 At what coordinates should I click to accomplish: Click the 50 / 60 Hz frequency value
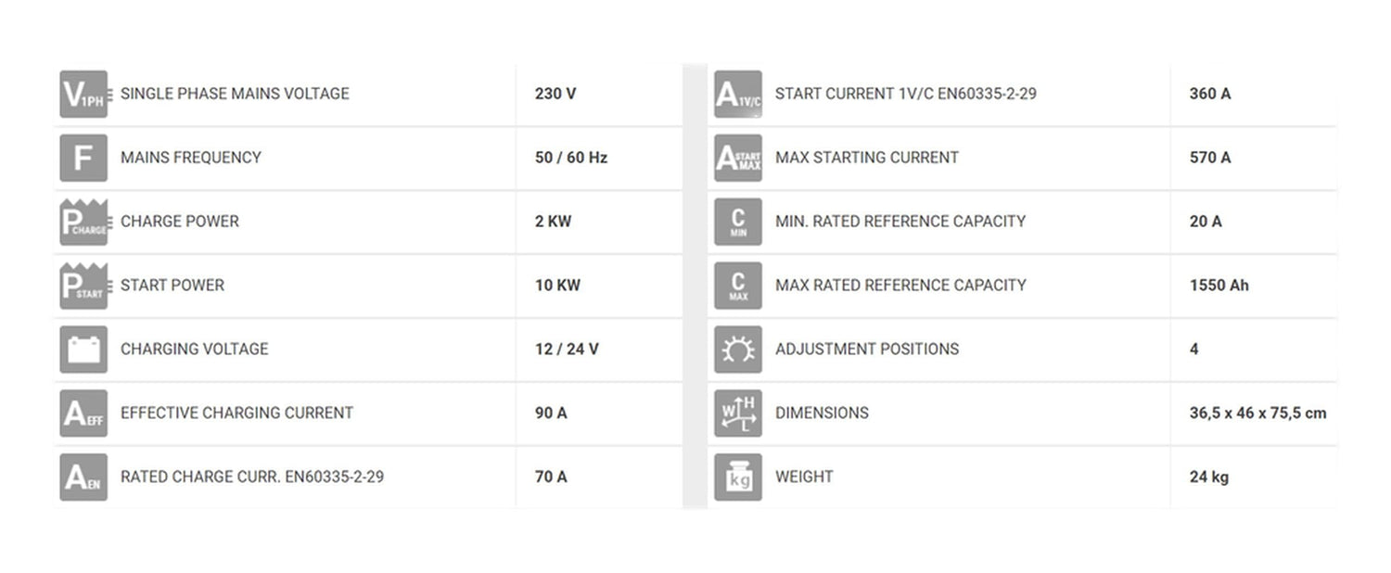pyautogui.click(x=571, y=158)
